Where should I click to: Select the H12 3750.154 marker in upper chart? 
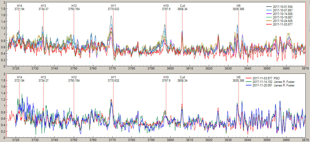74,7
